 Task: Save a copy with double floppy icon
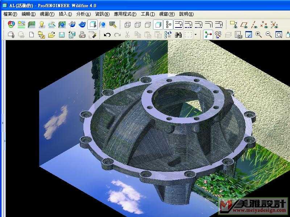(x=72, y=35)
